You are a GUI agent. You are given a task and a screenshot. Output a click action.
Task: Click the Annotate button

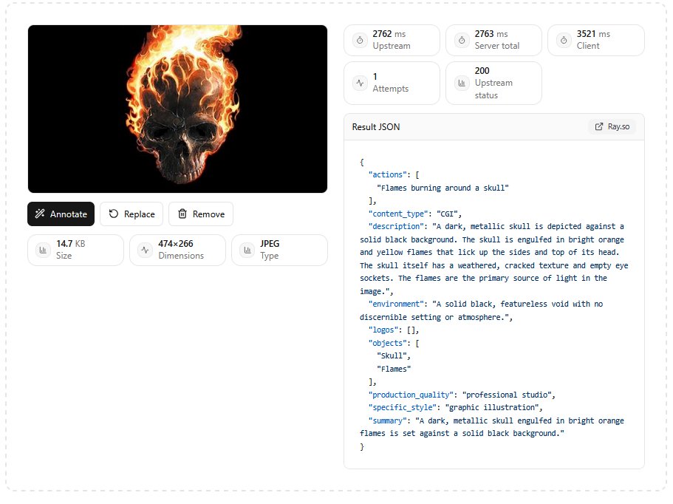click(x=61, y=214)
